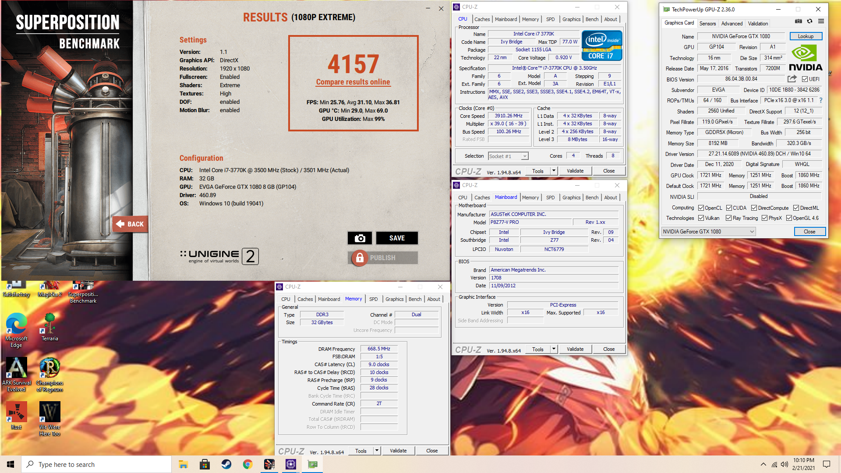Open the Magicka 2 desktop shortcut
Screen dimensions: 841x473
coord(49,289)
